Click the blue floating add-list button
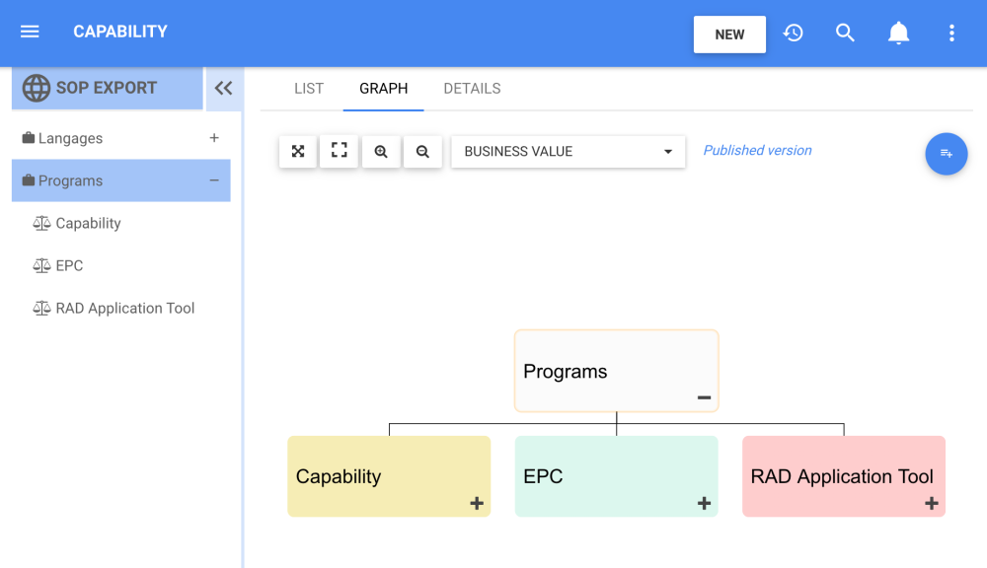 coord(946,154)
